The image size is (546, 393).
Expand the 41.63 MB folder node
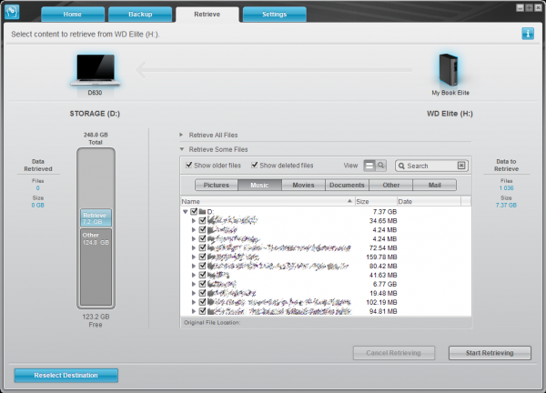pos(194,275)
